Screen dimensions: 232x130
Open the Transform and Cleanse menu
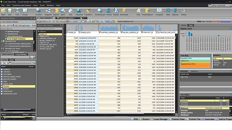pyautogui.click(x=22, y=6)
